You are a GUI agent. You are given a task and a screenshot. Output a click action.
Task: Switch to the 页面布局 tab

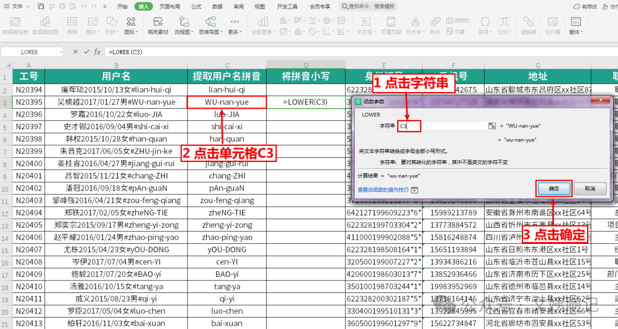click(170, 6)
